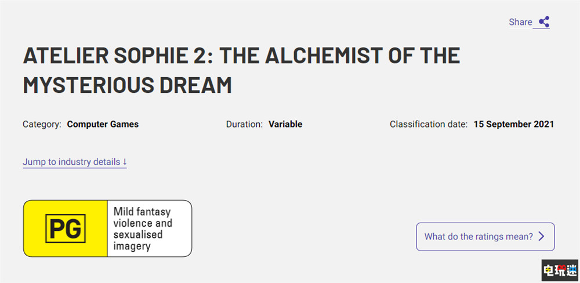
Task: Click the PG rating symbol
Action: 65,228
